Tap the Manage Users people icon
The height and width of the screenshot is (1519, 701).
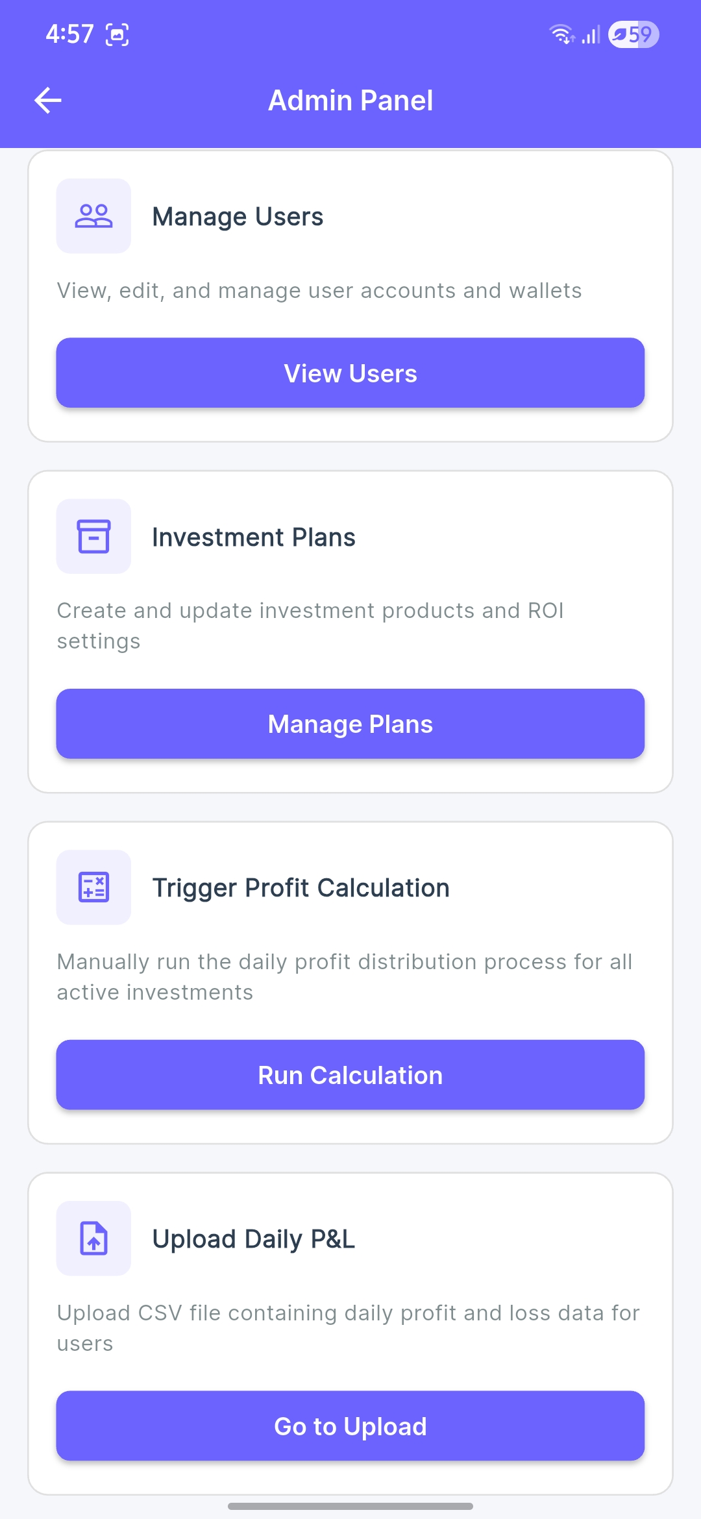93,216
